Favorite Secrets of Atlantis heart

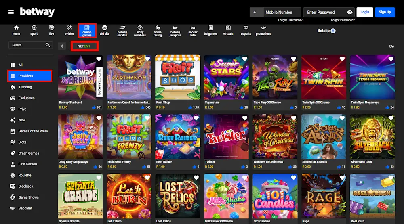(x=342, y=118)
